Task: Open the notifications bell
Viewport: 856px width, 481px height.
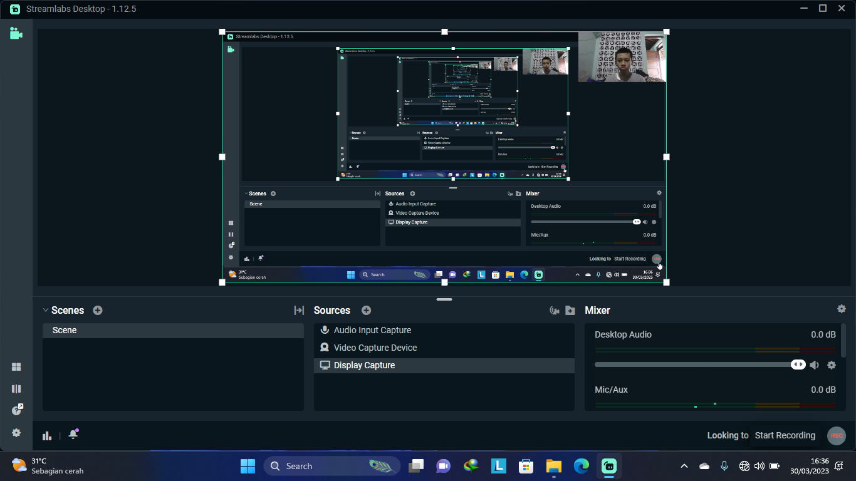Action: (x=73, y=434)
